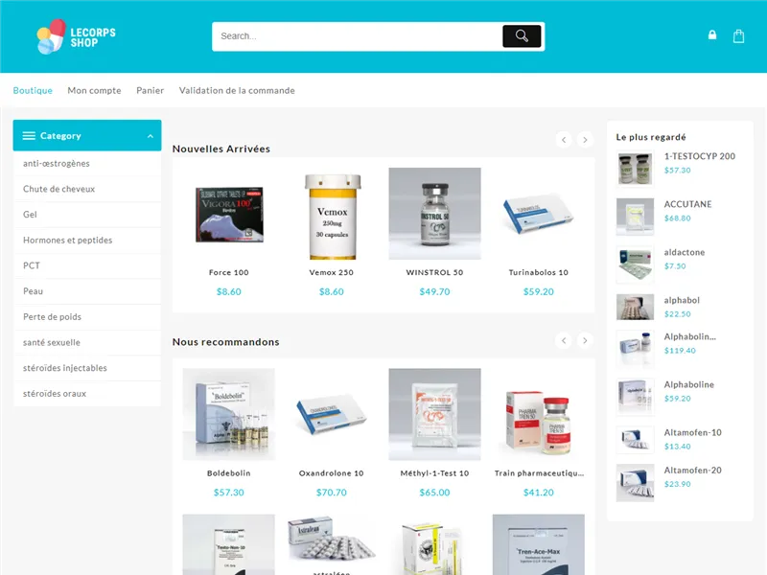This screenshot has height=575, width=767.
Task: Click the search magnifier icon
Action: tap(521, 35)
